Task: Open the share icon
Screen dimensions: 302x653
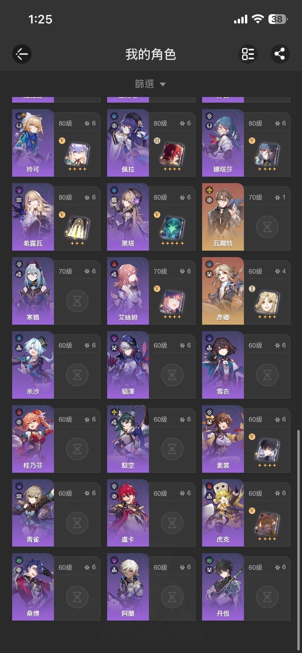Action: tap(280, 54)
